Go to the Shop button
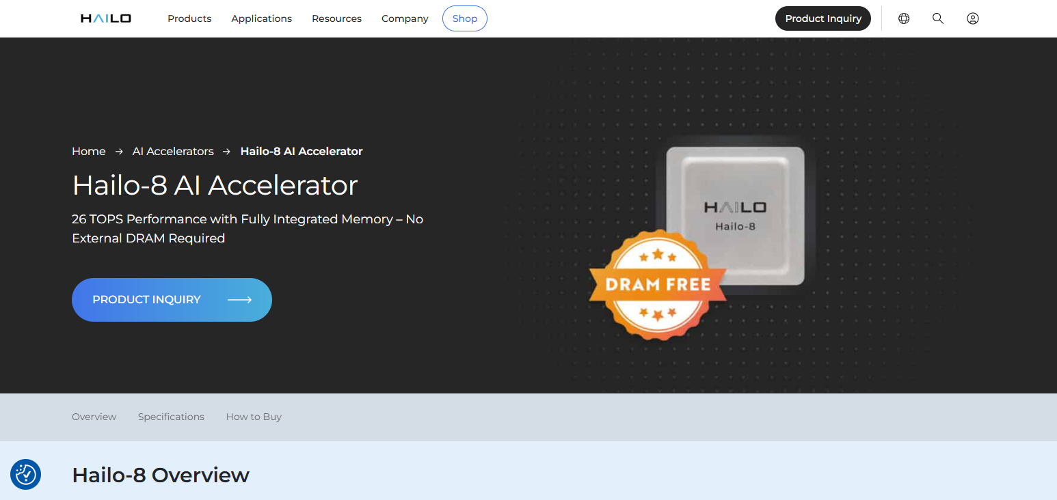Viewport: 1057px width, 500px height. coord(465,18)
